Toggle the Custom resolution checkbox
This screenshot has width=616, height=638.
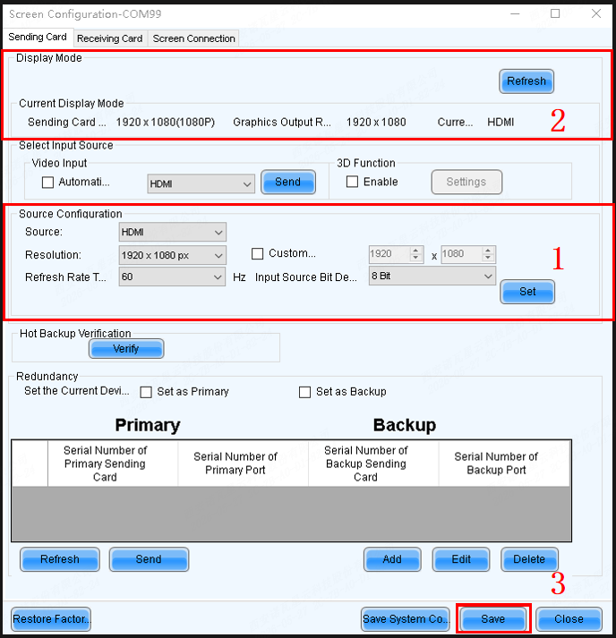tap(257, 253)
